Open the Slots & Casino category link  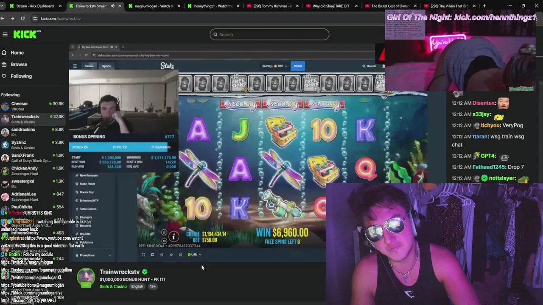[113, 287]
